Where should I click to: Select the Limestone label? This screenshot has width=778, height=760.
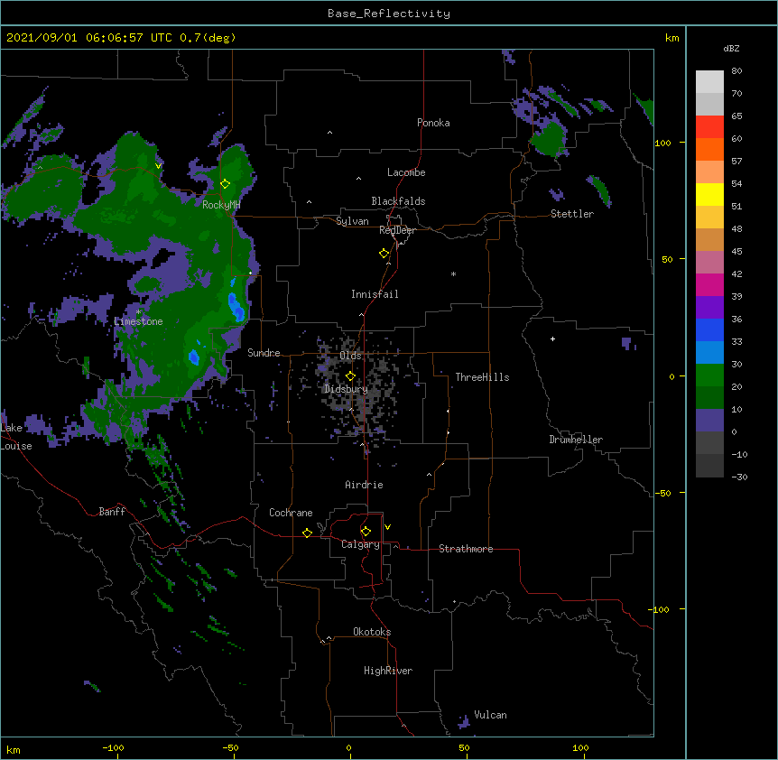[x=138, y=321]
